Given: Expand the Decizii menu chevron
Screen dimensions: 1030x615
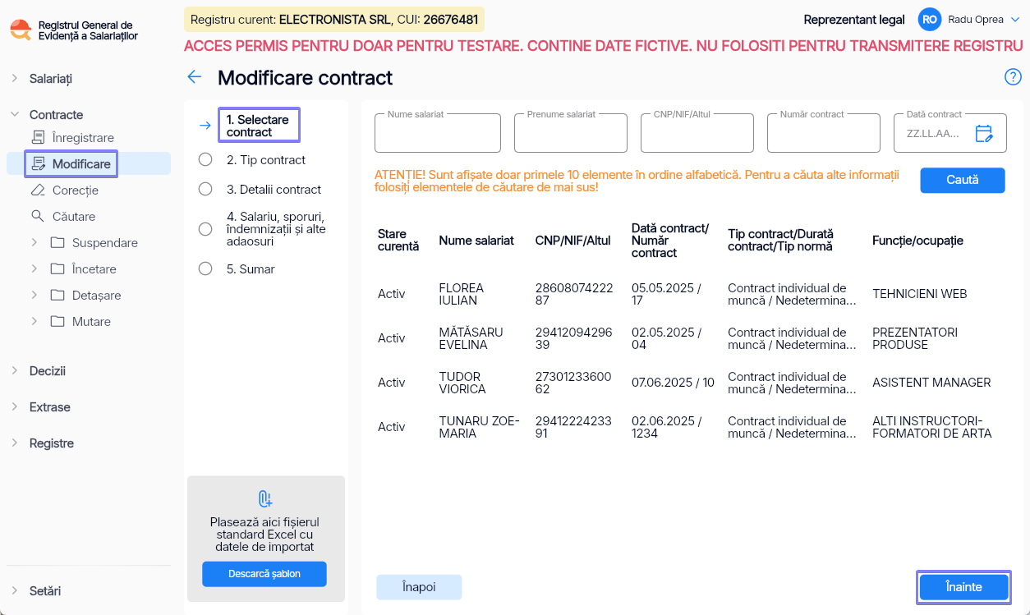Looking at the screenshot, I should coord(15,371).
